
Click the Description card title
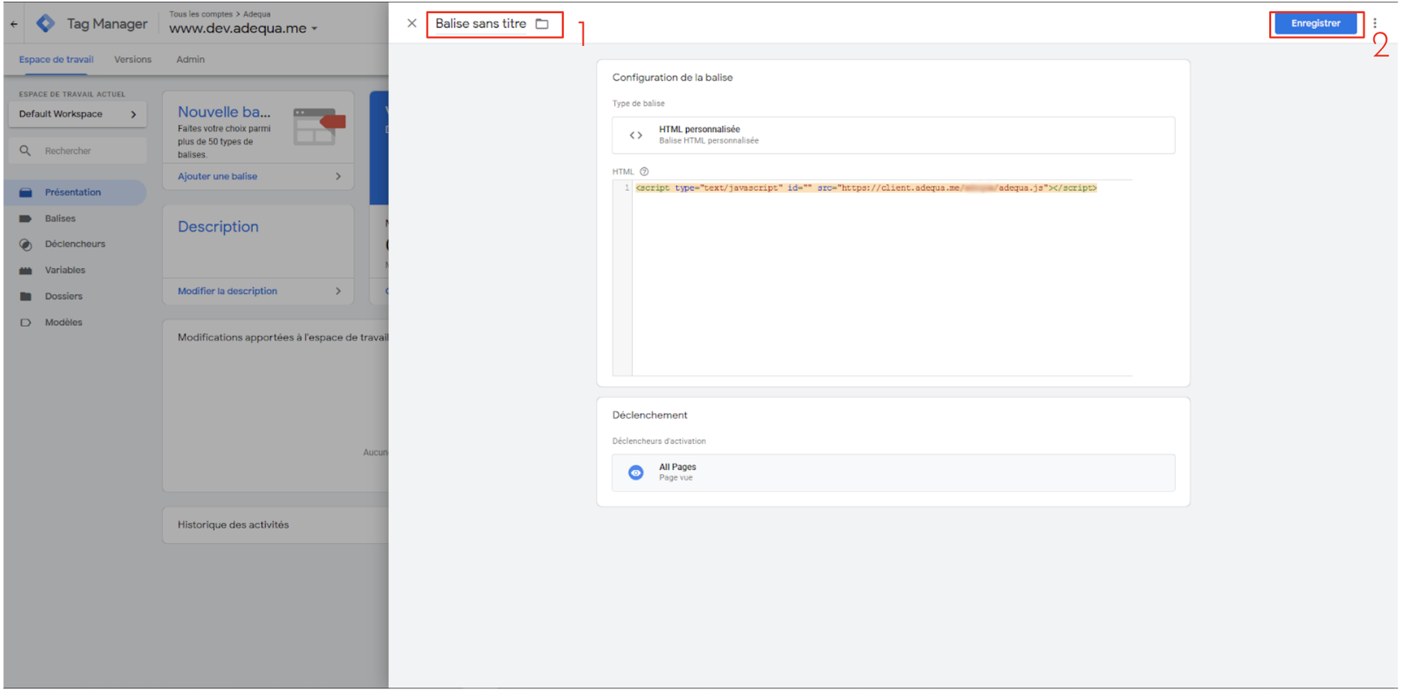(218, 227)
